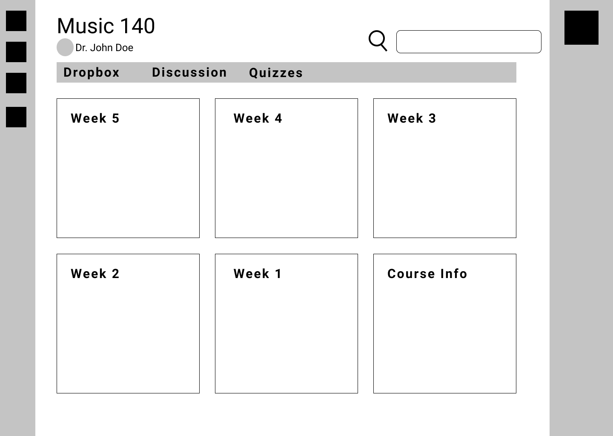613x436 pixels.
Task: Click inside the search input field
Action: coord(468,42)
